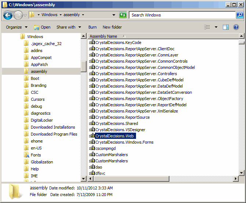Viewport: 246px width, 203px height.
Task: Open recent pages dropdown beside Forward button
Action: point(25,15)
